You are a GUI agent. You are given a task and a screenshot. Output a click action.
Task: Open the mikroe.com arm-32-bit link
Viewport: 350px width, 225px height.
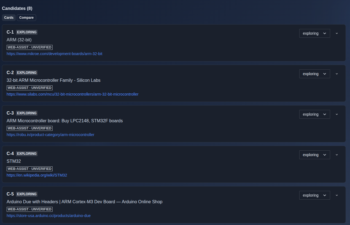pos(54,54)
